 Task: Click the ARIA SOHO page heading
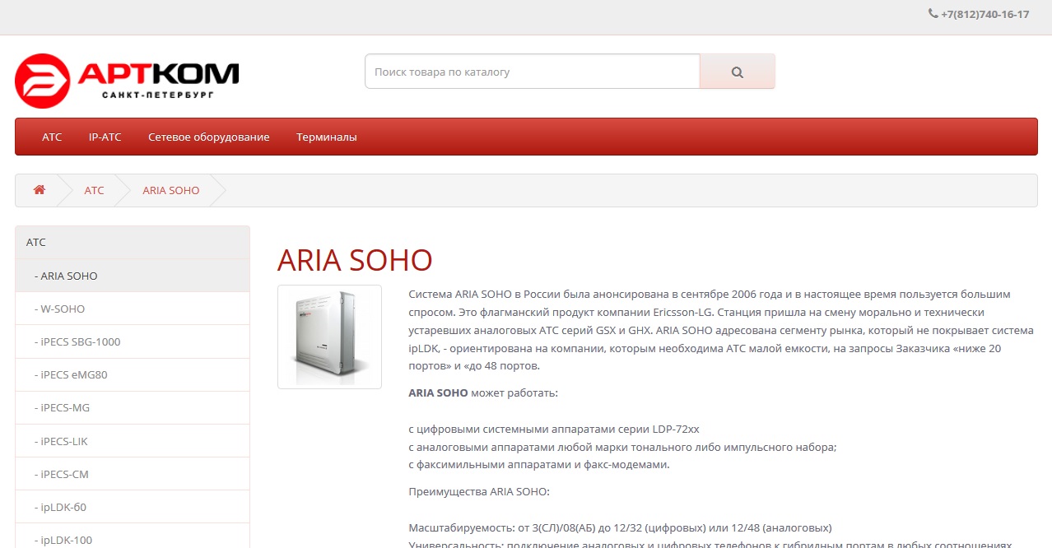(x=355, y=260)
